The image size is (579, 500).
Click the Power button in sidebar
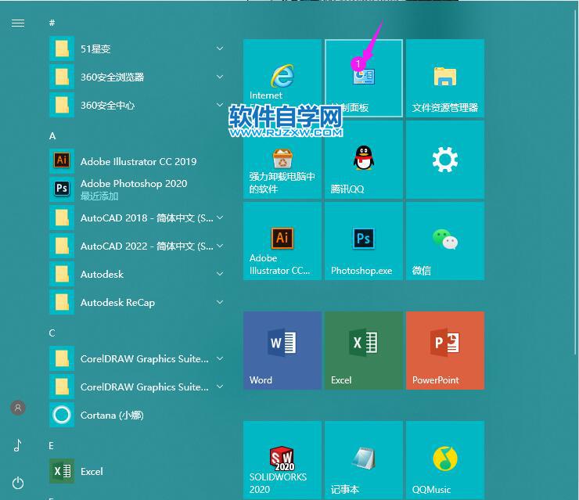pos(18,483)
